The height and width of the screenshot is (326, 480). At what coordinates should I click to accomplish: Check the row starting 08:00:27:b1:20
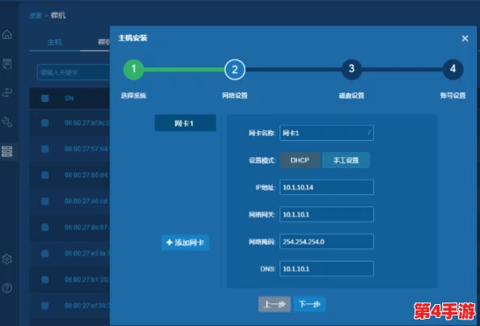point(45,279)
